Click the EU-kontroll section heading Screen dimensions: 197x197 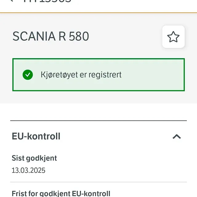(36, 136)
